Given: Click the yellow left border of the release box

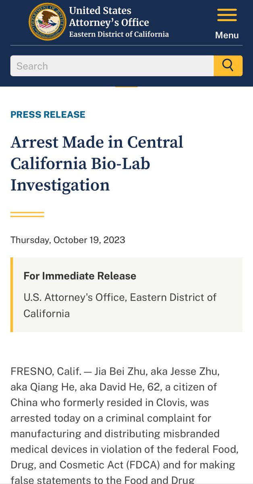Looking at the screenshot, I should [12, 294].
